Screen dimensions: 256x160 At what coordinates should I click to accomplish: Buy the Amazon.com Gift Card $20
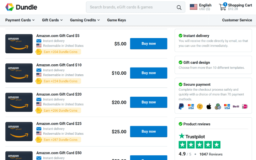pos(149,102)
